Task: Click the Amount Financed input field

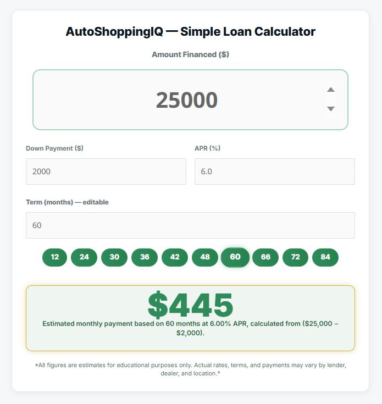Action: [x=187, y=100]
